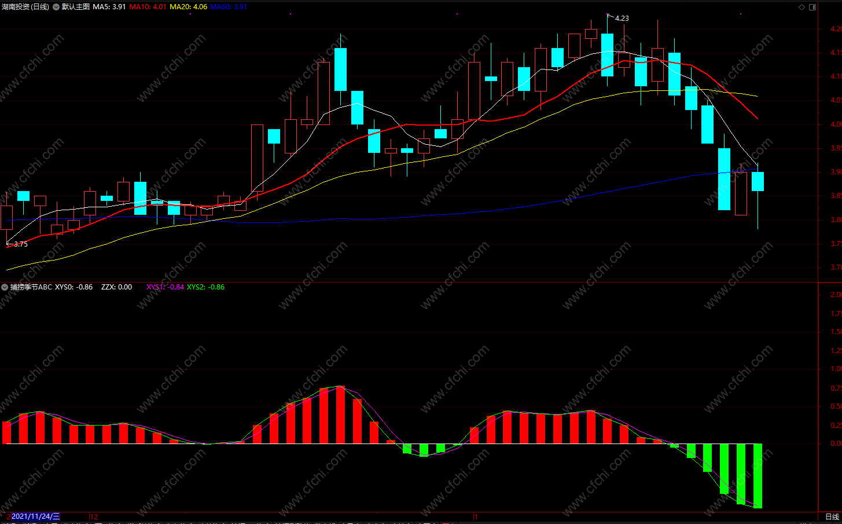842x524 pixels.
Task: Click the tallest red histogram bar at peak
Action: click(340, 415)
